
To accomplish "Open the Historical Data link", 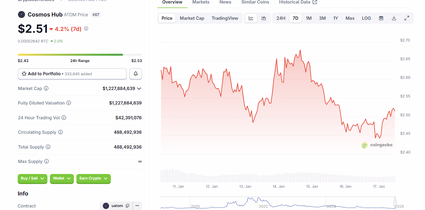I will tap(298, 2).
